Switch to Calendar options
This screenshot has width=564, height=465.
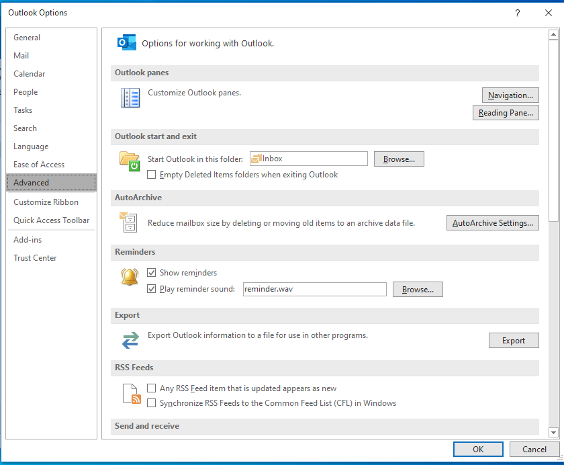51,74
